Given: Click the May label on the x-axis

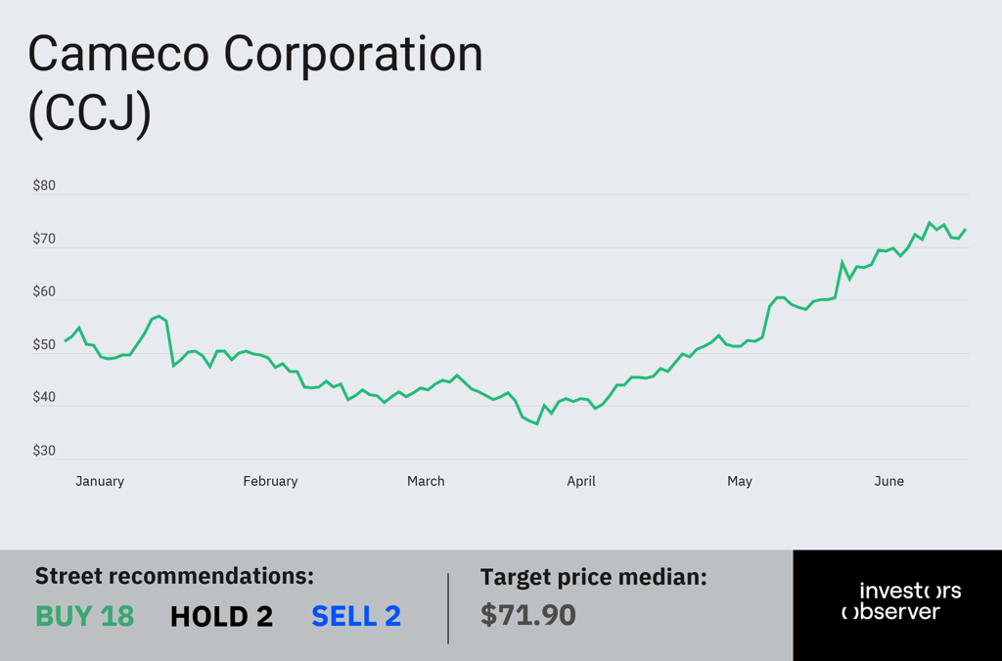Looking at the screenshot, I should [740, 481].
